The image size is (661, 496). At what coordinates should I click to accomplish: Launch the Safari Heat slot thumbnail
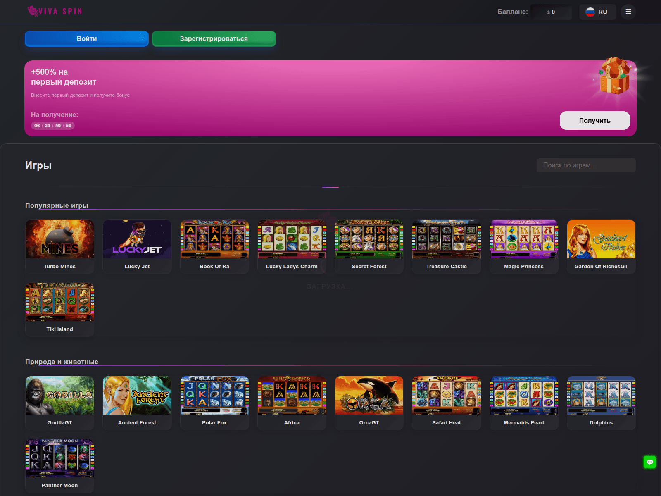click(447, 396)
